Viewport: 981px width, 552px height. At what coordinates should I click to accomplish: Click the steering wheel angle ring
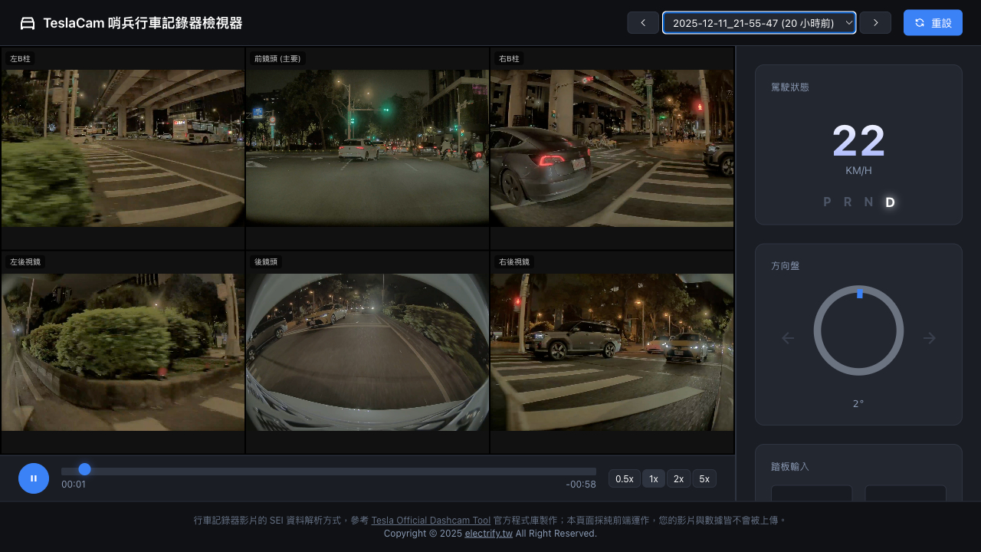click(858, 330)
